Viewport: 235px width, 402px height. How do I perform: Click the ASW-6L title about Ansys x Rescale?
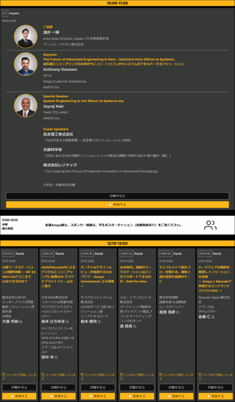click(215, 279)
